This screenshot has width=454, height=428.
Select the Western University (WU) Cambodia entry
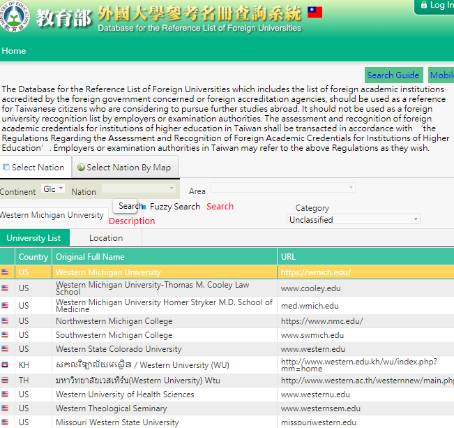(142, 364)
